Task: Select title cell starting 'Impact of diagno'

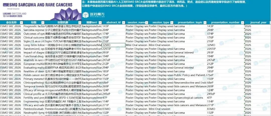Action: click(34, 53)
